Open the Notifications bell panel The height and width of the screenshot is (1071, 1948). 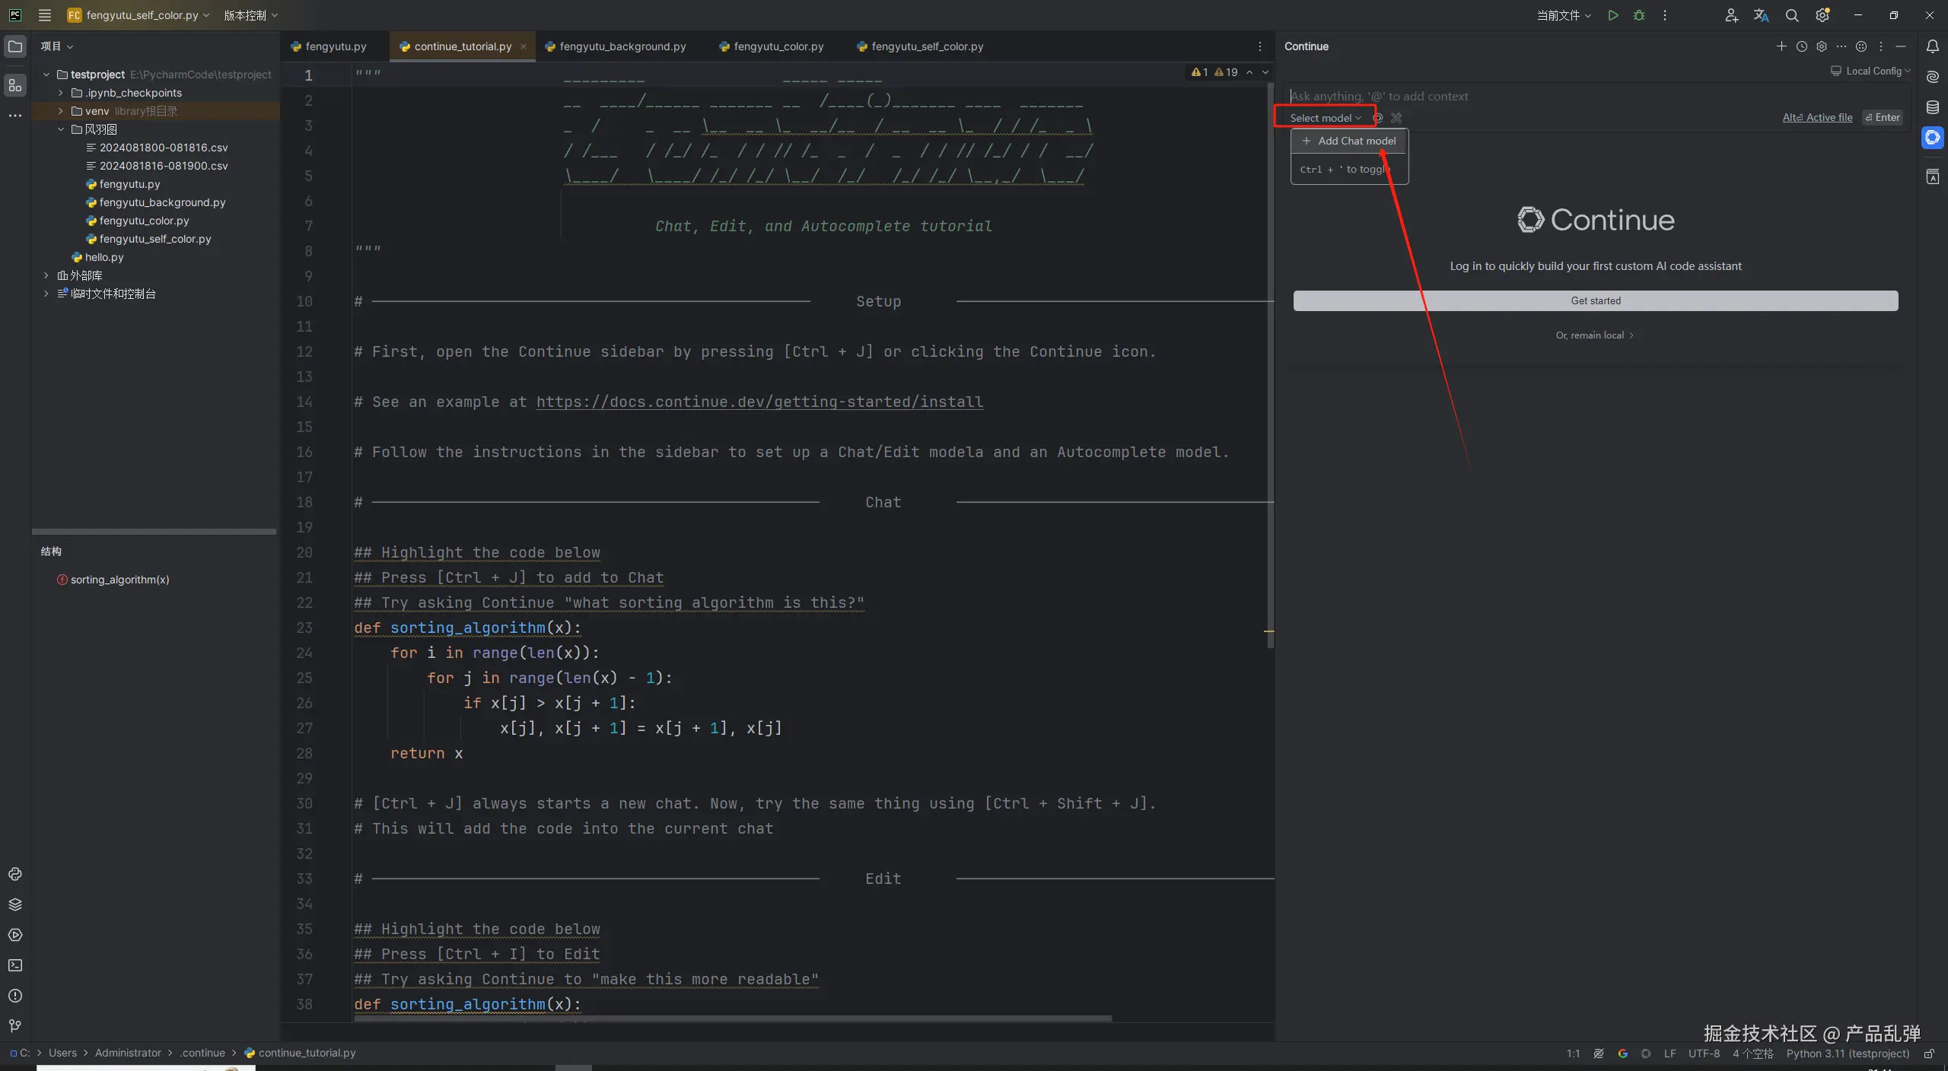click(x=1933, y=46)
